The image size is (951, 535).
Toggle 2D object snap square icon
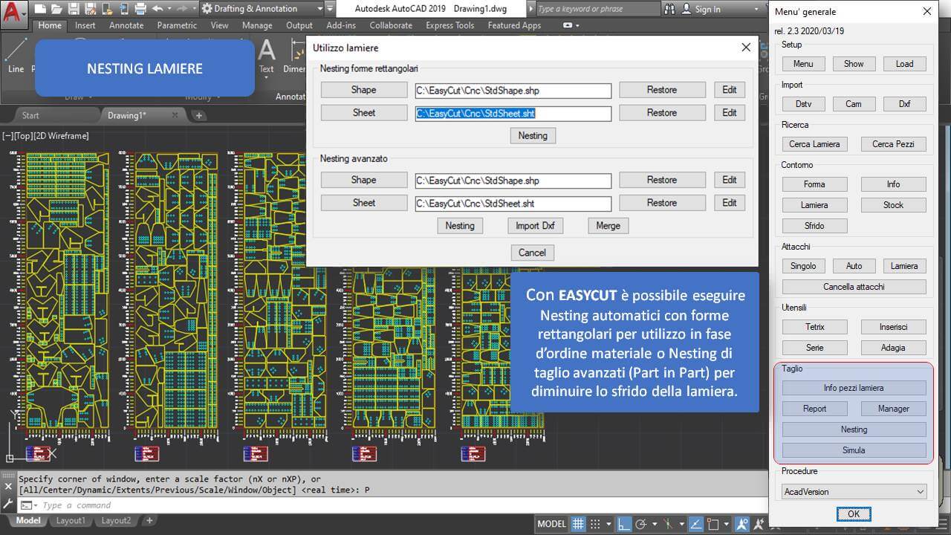pyautogui.click(x=713, y=524)
